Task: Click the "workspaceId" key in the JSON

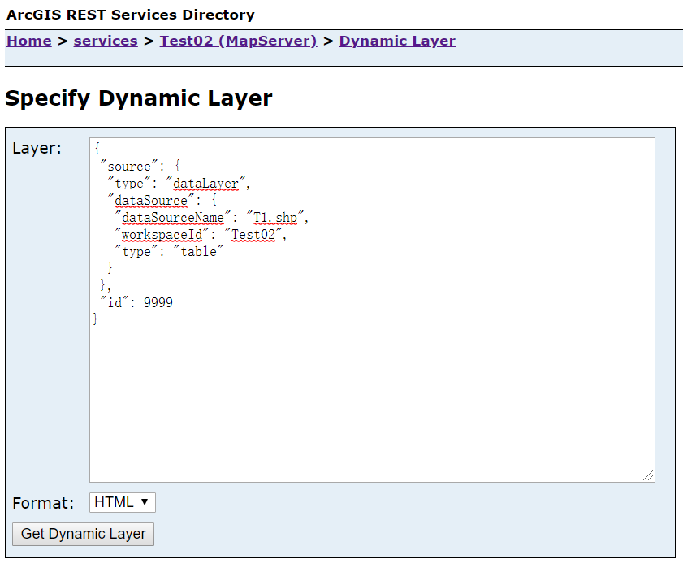Action: (162, 235)
